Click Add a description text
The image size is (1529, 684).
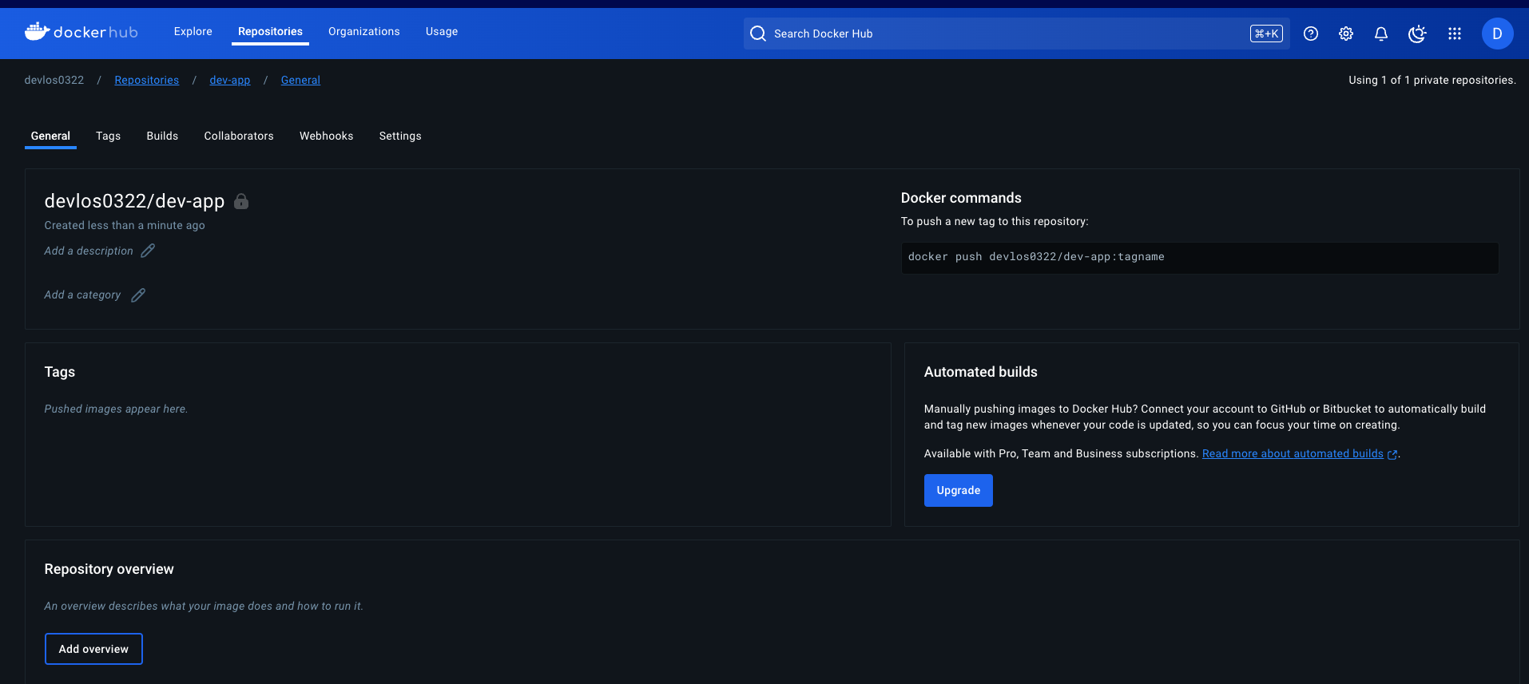89,251
